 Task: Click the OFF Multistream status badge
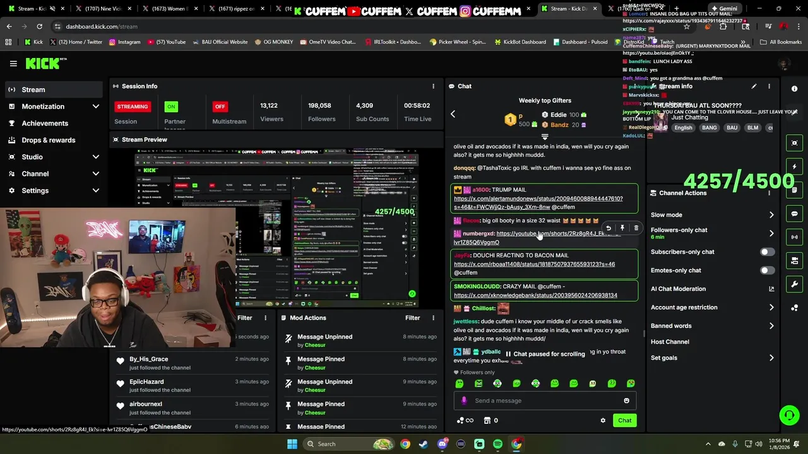[x=220, y=107]
